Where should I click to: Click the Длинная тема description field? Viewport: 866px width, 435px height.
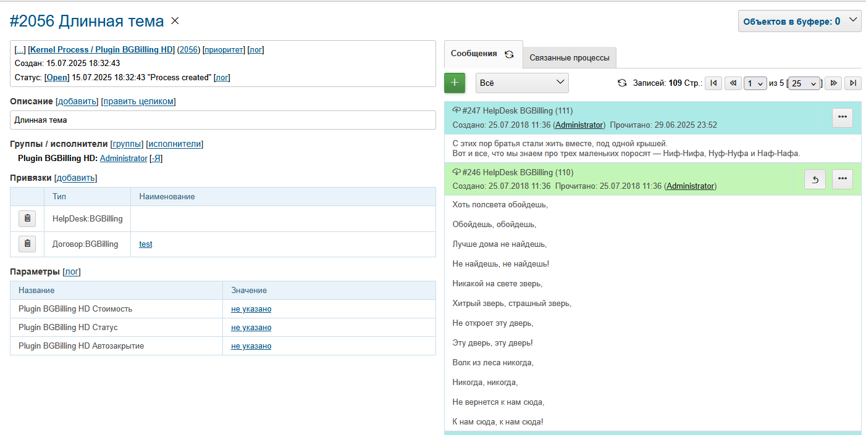[222, 120]
